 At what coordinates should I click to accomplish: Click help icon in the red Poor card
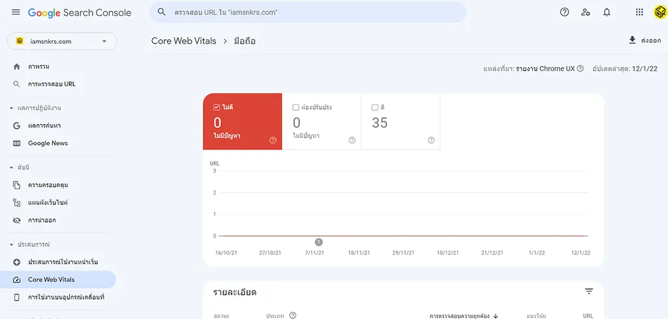point(273,140)
